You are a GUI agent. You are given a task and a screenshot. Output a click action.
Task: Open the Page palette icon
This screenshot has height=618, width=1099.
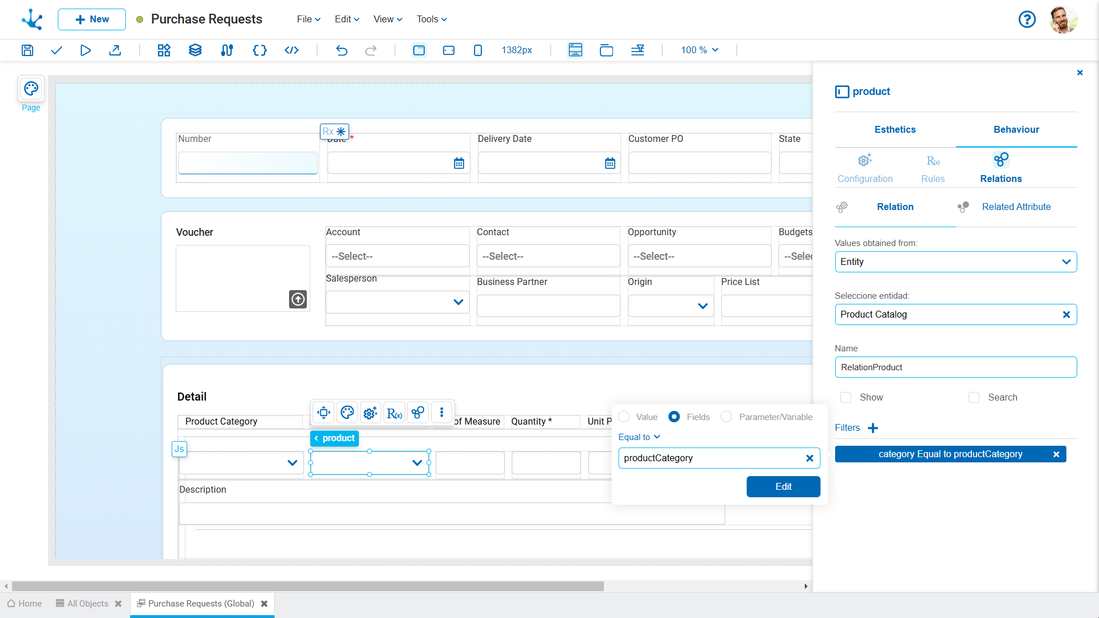(x=31, y=89)
